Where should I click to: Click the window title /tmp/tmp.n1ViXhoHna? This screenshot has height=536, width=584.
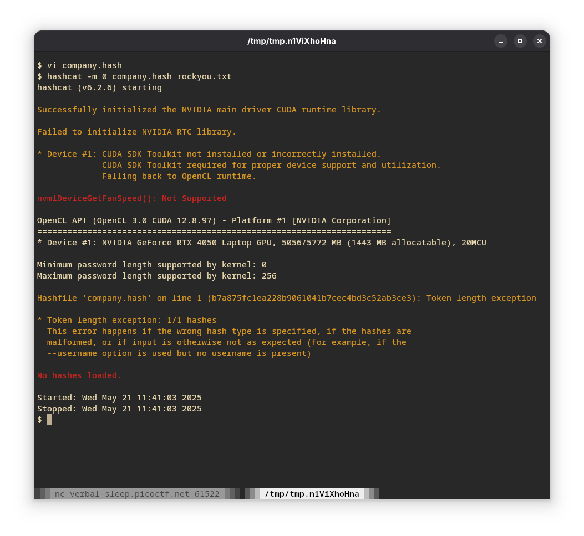click(291, 41)
